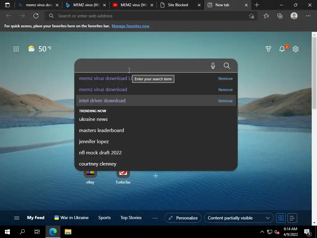Open the app launcher grid icon
The image size is (317, 238).
coord(16,49)
